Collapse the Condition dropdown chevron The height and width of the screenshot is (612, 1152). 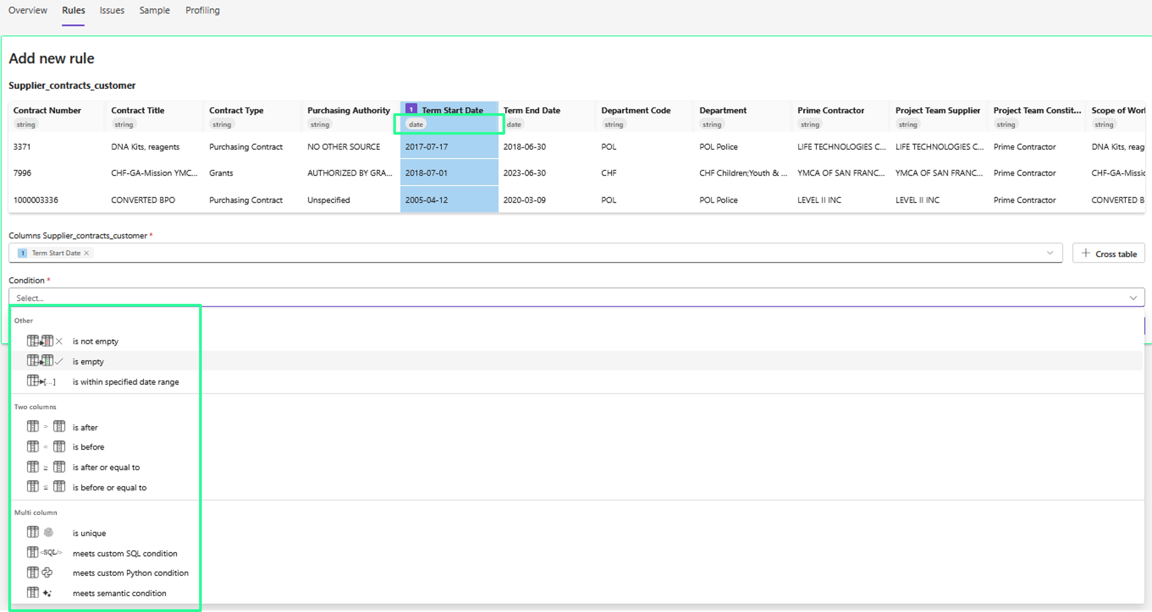click(x=1133, y=298)
